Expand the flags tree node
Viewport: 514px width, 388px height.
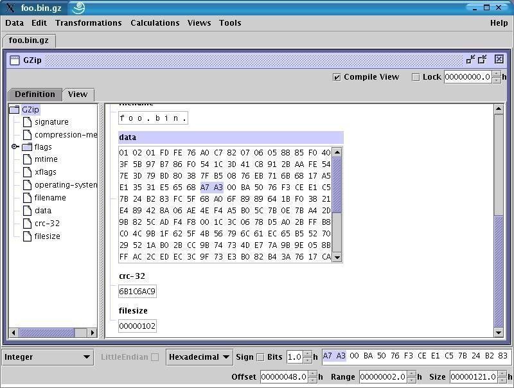pyautogui.click(x=15, y=146)
